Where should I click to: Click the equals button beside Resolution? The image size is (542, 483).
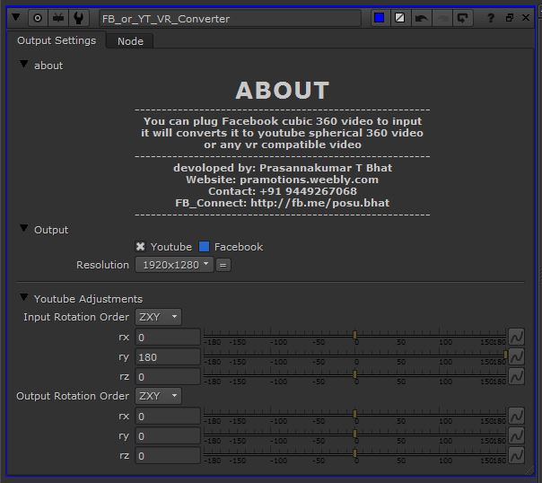pos(223,265)
